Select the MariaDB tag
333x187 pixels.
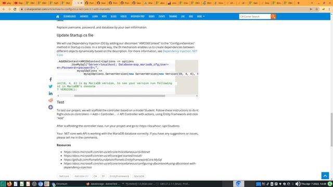[139, 176]
